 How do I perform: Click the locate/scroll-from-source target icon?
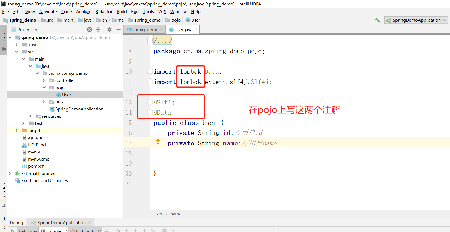90,29
